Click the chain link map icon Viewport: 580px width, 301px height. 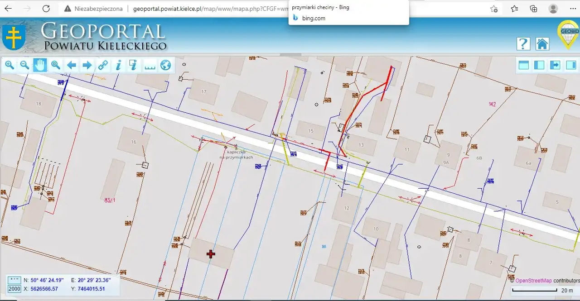click(x=103, y=65)
